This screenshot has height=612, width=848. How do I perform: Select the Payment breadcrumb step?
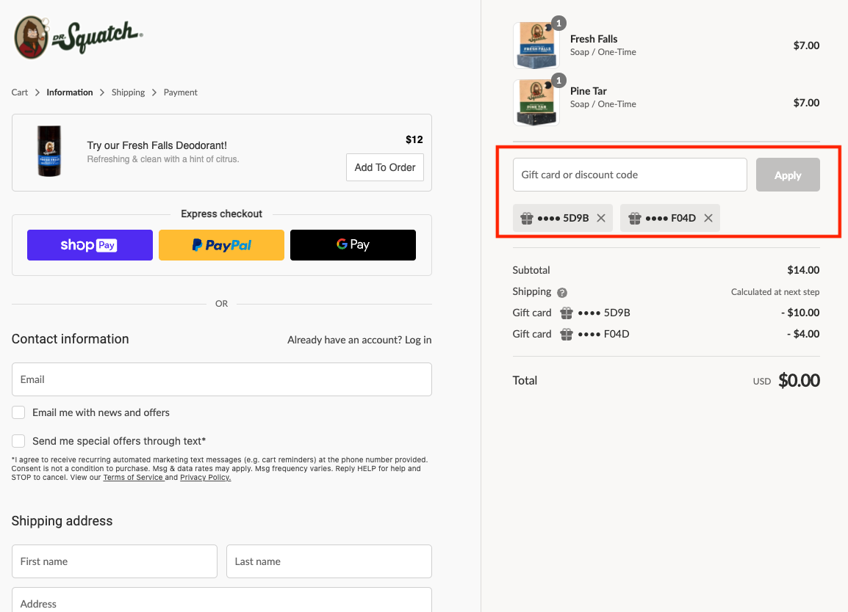point(181,92)
